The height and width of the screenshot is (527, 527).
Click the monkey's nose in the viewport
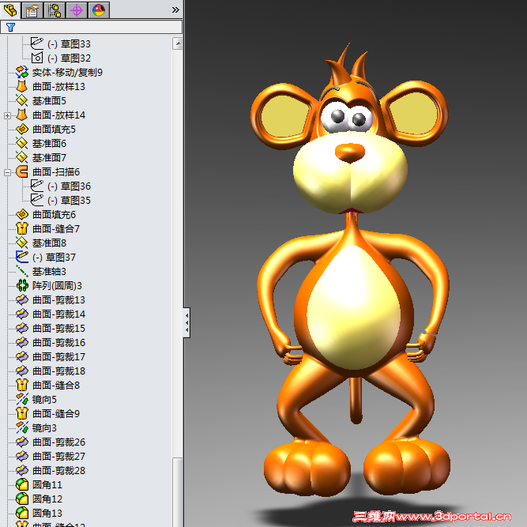click(350, 152)
